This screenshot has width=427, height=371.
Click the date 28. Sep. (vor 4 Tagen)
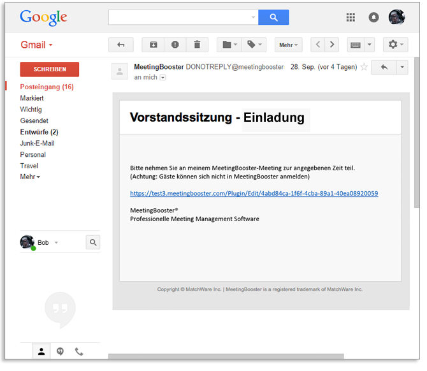click(x=324, y=67)
